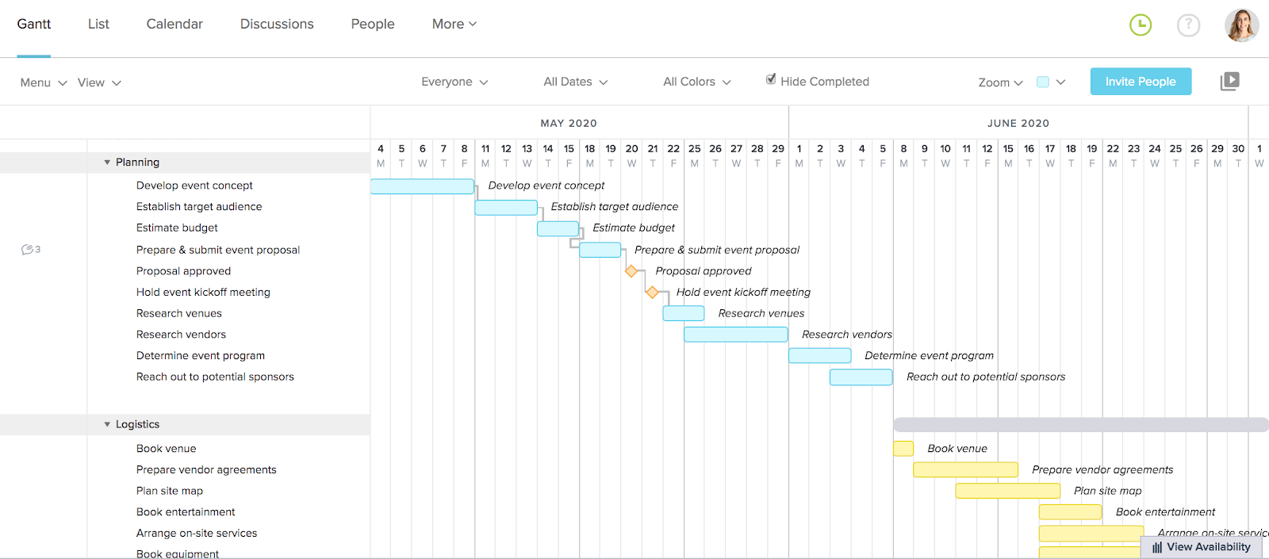Open the profile avatar menu
Image resolution: width=1269 pixels, height=559 pixels.
click(1241, 25)
